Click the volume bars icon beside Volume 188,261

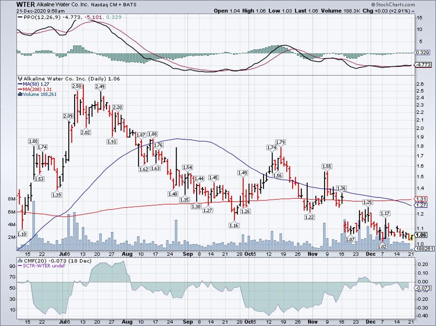pyautogui.click(x=20, y=95)
